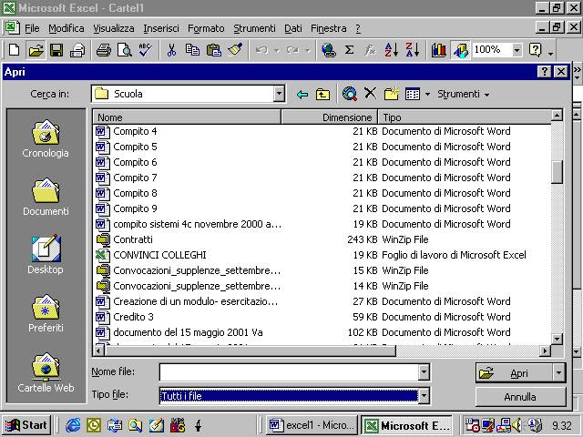Sort files by the Tipo column header
This screenshot has width=583, height=437.
465,117
